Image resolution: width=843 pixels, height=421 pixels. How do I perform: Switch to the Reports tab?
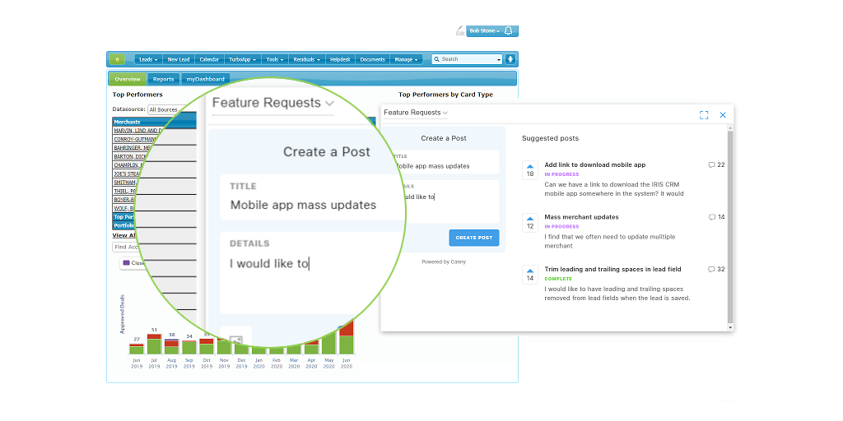(164, 79)
